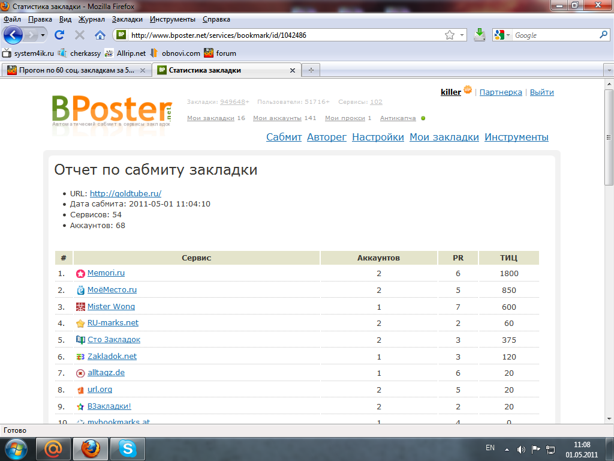Open Skype from the Windows taskbar
The image size is (614, 461).
coord(128,448)
